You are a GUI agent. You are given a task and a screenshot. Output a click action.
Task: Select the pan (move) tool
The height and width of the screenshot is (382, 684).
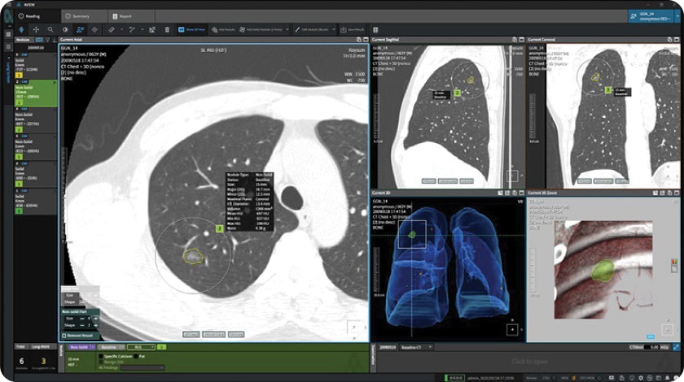[x=37, y=29]
